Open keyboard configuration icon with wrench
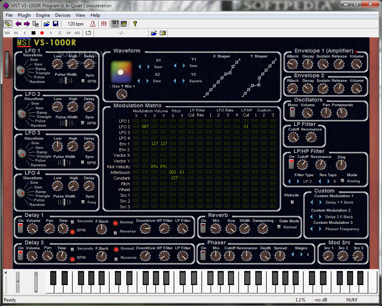The height and width of the screenshot is (306, 382). point(124,24)
